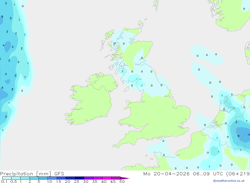Screen dimensions: 250x183
Task: Click the 'Mo 20-04-2026 06..09 UTC' timestamp
Action: pyautogui.click(x=183, y=174)
